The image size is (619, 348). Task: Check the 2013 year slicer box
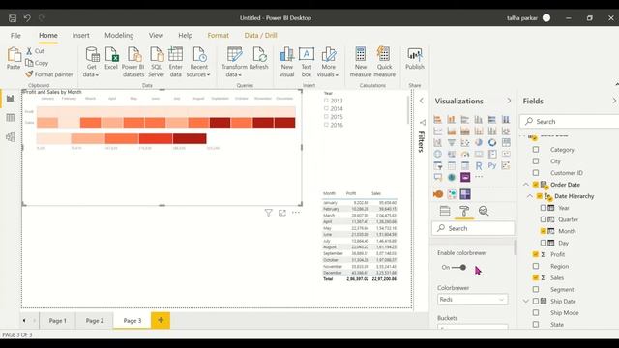[x=326, y=101]
